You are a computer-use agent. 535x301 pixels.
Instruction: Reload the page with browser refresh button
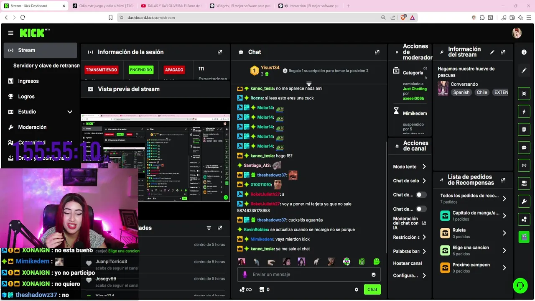click(x=23, y=18)
